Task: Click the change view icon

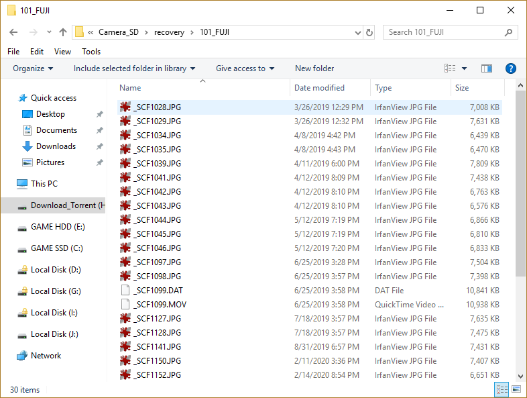Action: pyautogui.click(x=450, y=68)
